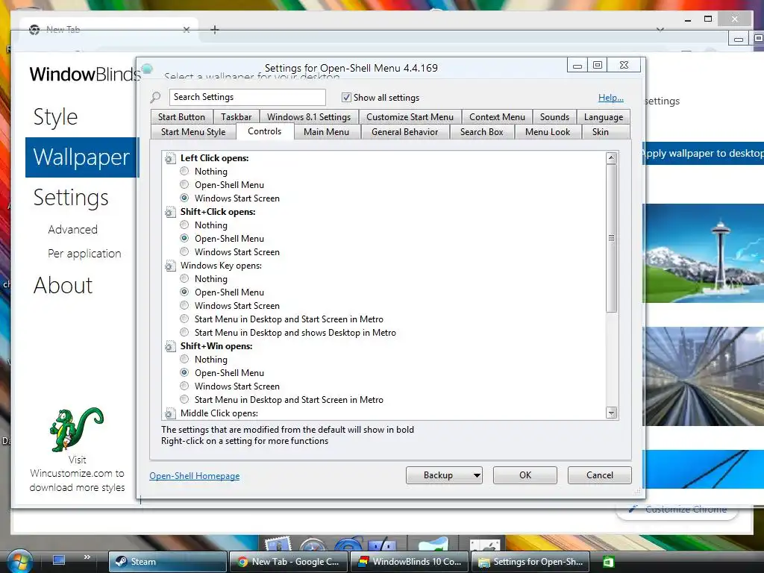The height and width of the screenshot is (573, 764).
Task: Open About section in WindowBlinds sidebar
Action: 63,285
